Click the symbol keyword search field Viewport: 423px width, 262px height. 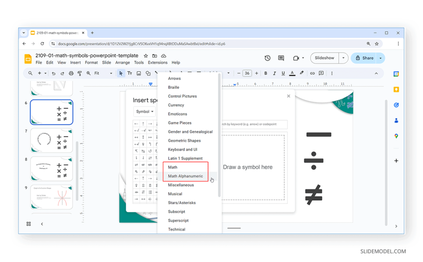coord(254,124)
